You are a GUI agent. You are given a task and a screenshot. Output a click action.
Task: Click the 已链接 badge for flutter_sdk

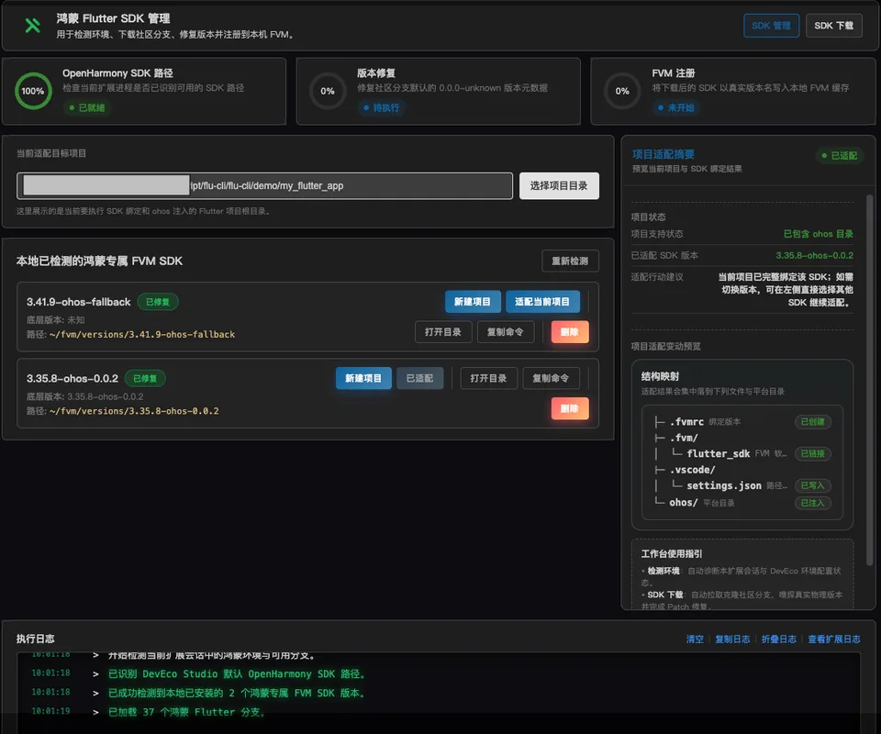(812, 454)
